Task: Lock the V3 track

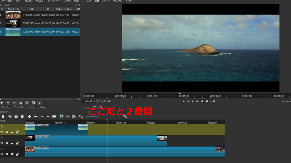Action: coord(17,132)
